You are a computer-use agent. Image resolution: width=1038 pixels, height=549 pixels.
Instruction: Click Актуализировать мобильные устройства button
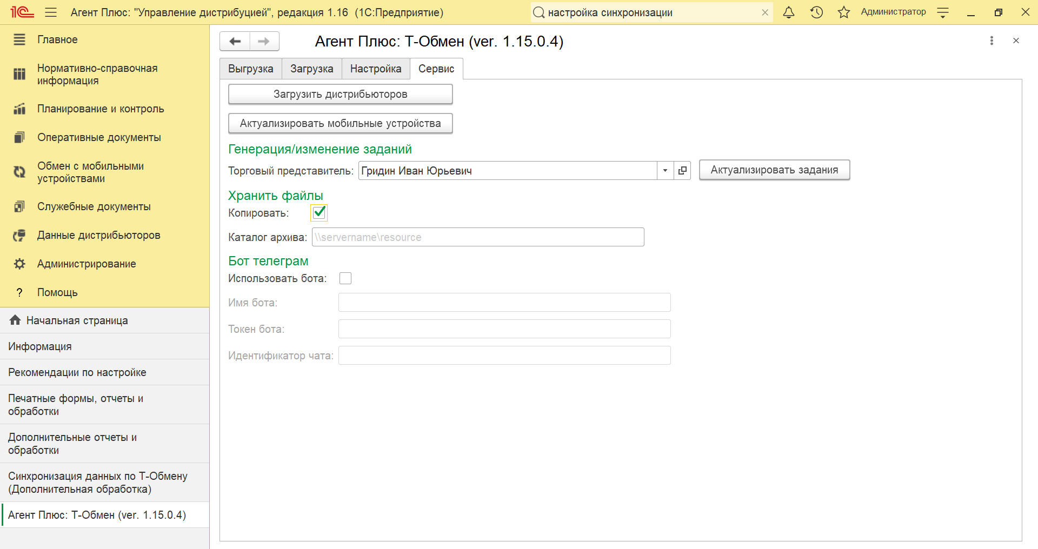(341, 123)
